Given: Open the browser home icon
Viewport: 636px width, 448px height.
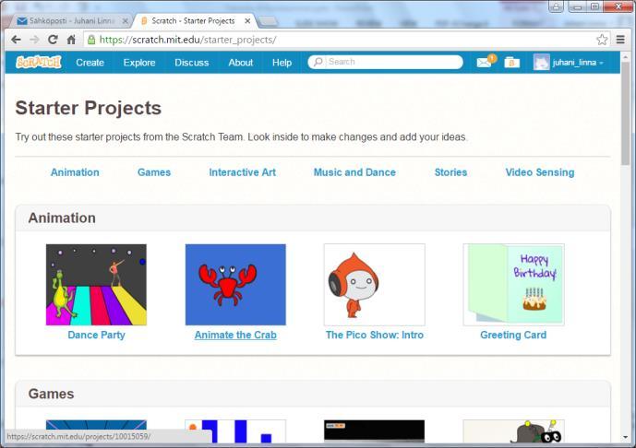Looking at the screenshot, I should pos(71,40).
